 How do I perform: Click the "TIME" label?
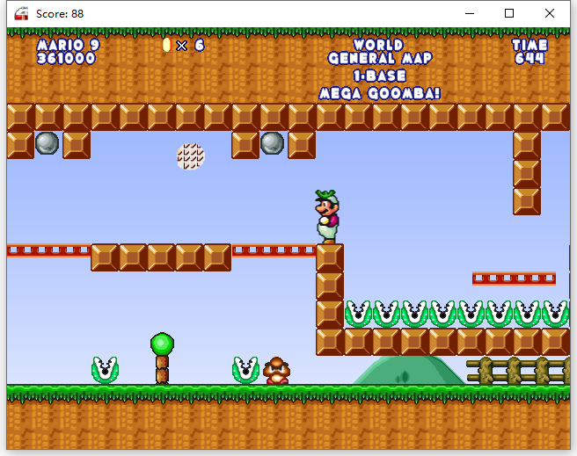(x=530, y=45)
